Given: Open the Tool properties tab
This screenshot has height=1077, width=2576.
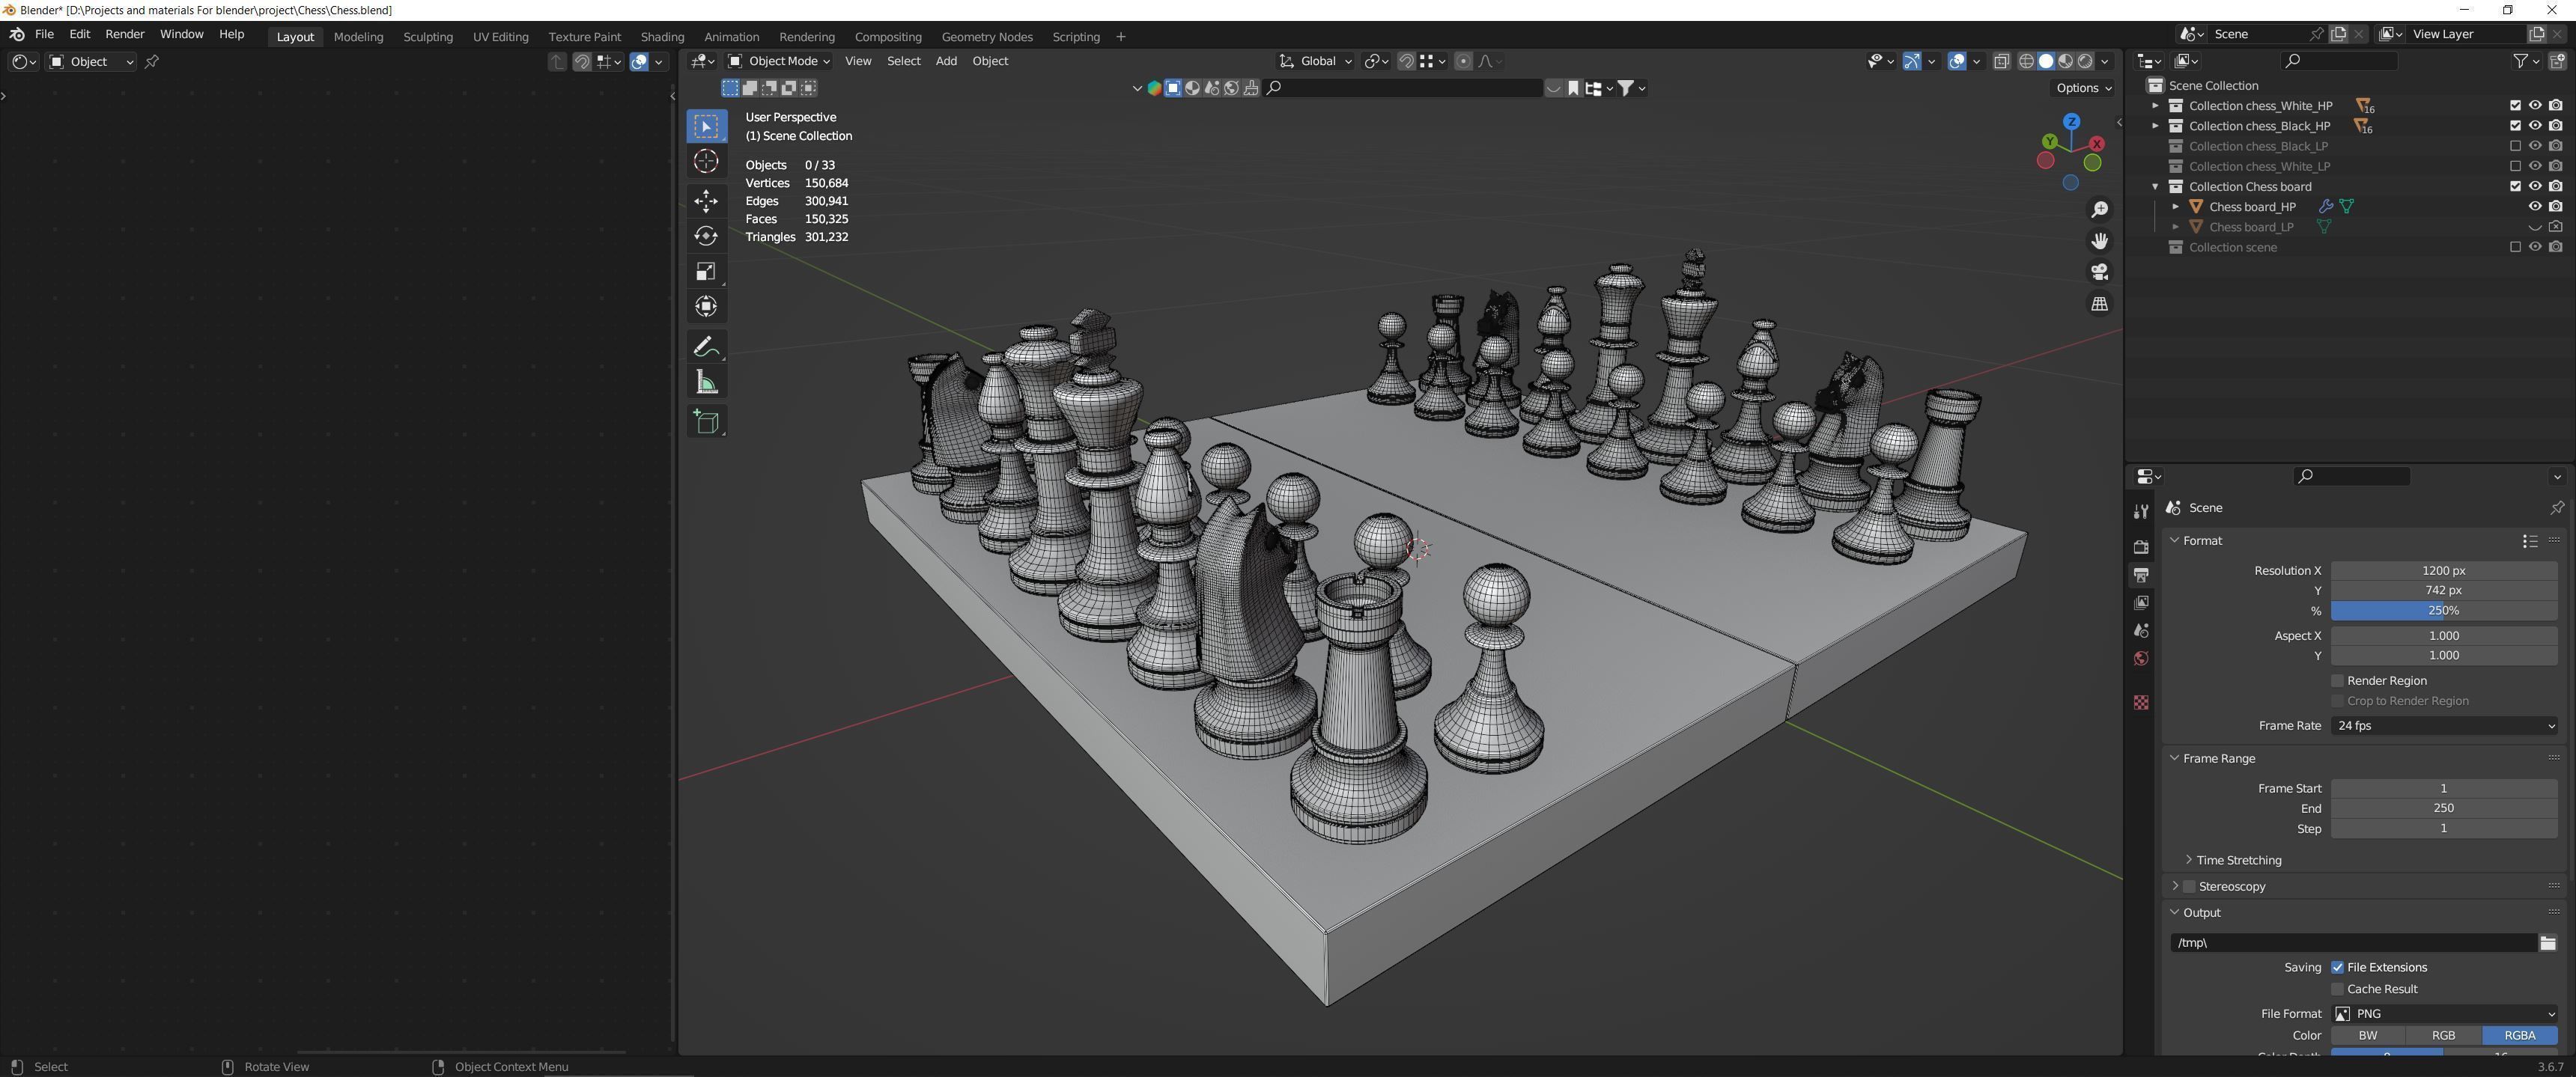Looking at the screenshot, I should click(x=2141, y=511).
